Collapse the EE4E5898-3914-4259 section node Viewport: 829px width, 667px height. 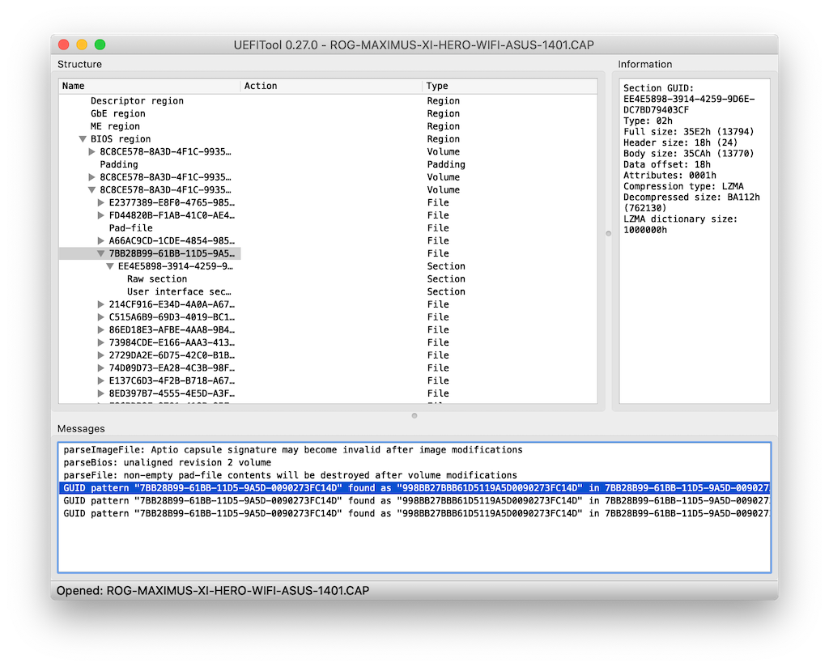110,266
